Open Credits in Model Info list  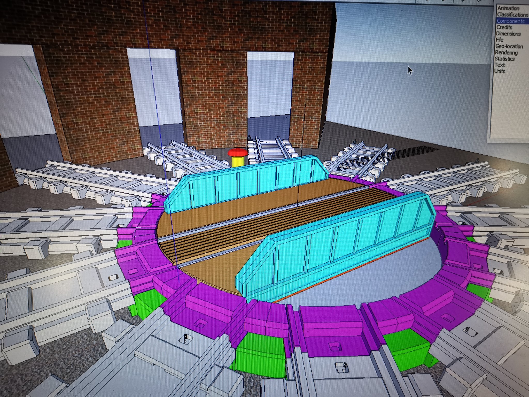[x=504, y=27]
